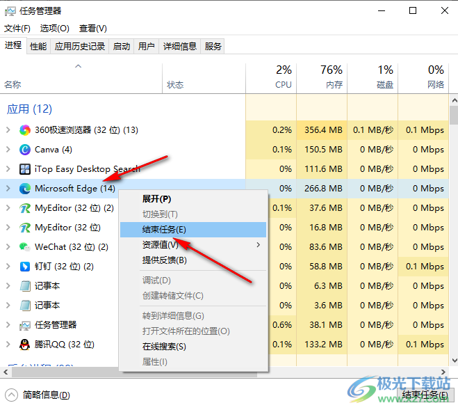Click the MyEditor (32 位) (2) icon

point(25,208)
